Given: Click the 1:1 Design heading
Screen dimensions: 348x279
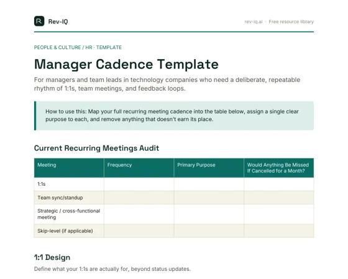Looking at the screenshot, I should (x=52, y=257).
